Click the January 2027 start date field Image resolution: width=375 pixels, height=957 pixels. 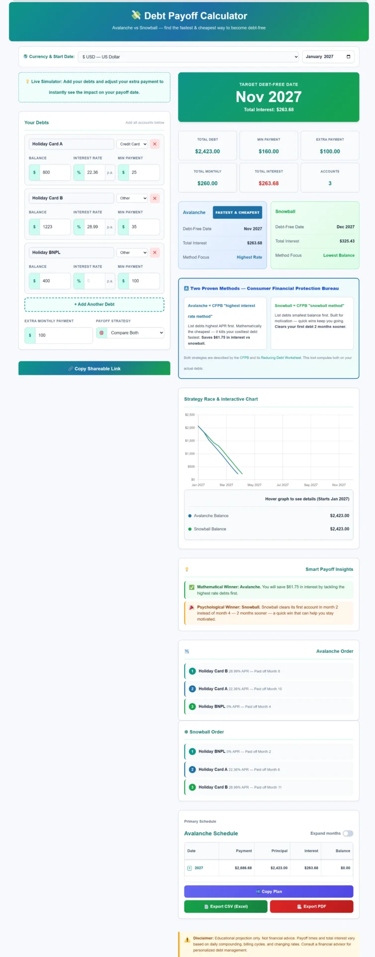[328, 56]
